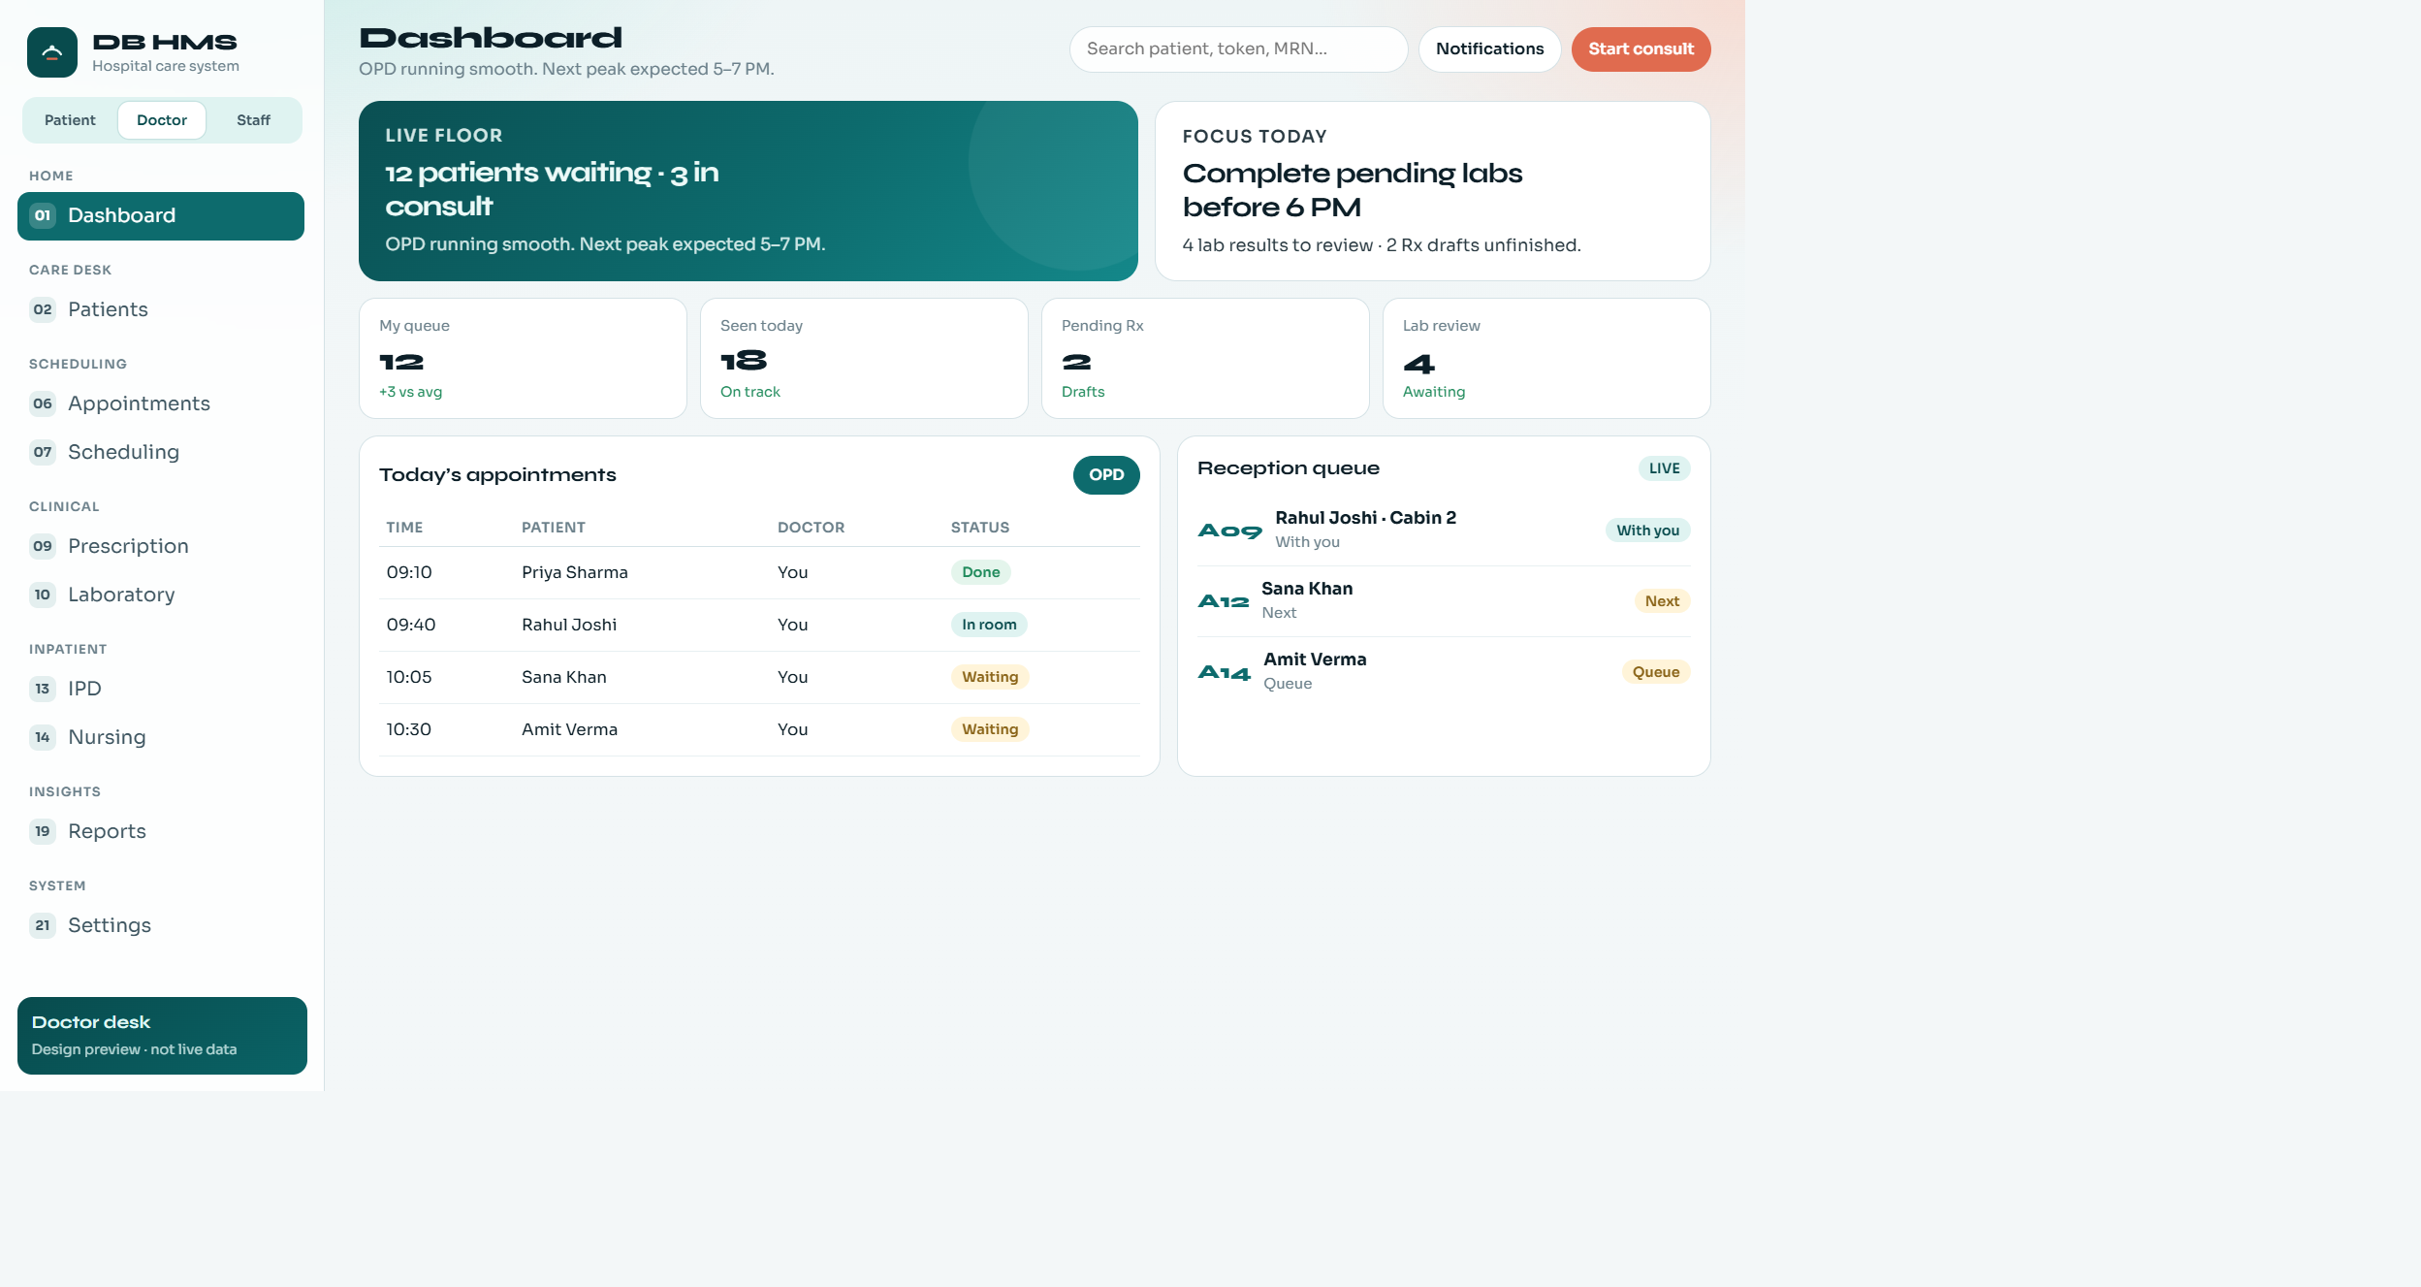Screen dimensions: 2421x1287
Task: Click the With you status pill
Action: (1647, 531)
